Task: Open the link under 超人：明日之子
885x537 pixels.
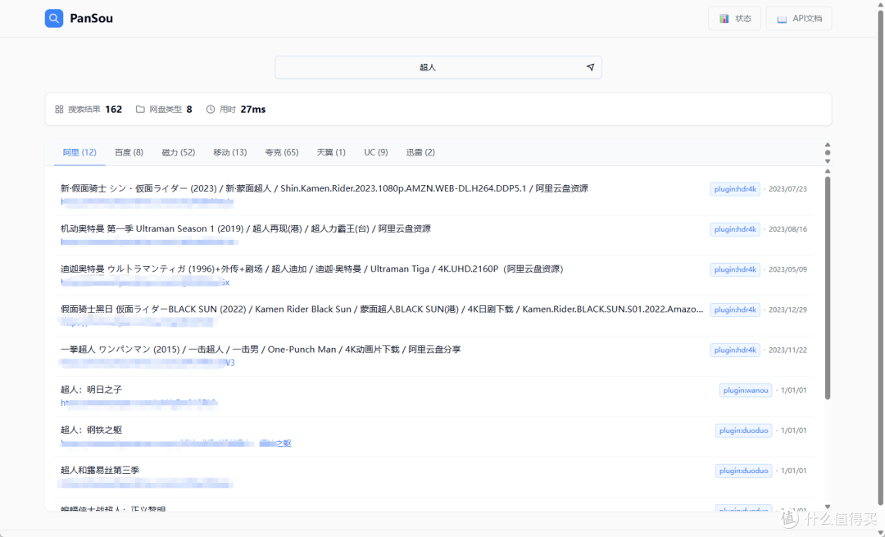Action: click(138, 403)
